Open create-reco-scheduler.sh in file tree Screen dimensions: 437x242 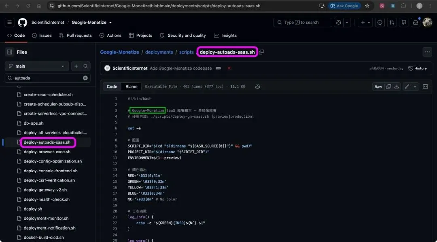48,94
